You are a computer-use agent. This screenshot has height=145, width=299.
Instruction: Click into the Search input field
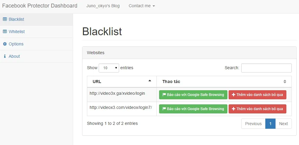(x=266, y=68)
